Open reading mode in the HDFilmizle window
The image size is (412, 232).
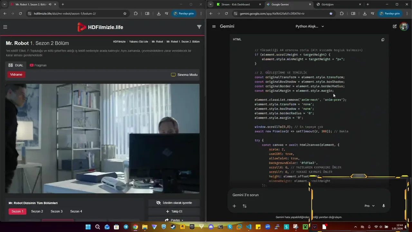pos(147,14)
